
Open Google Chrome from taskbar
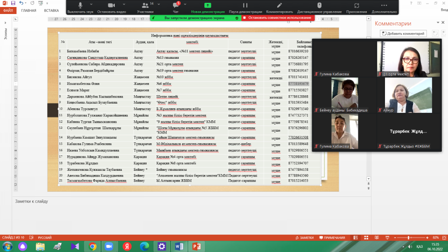pos(92,246)
